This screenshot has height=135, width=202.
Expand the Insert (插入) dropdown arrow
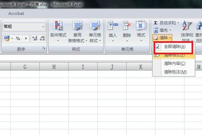tap(113, 41)
